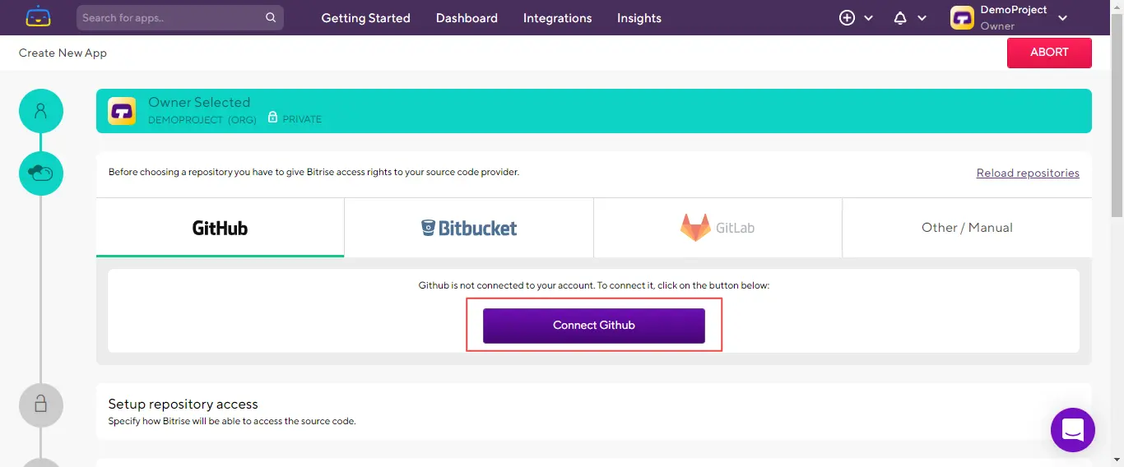
Task: Switch to the Other / Manual tab
Action: click(x=967, y=228)
